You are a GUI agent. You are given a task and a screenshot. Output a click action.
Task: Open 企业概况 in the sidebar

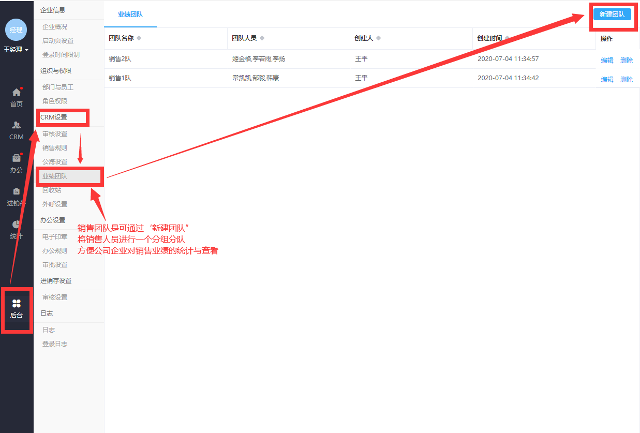click(55, 27)
